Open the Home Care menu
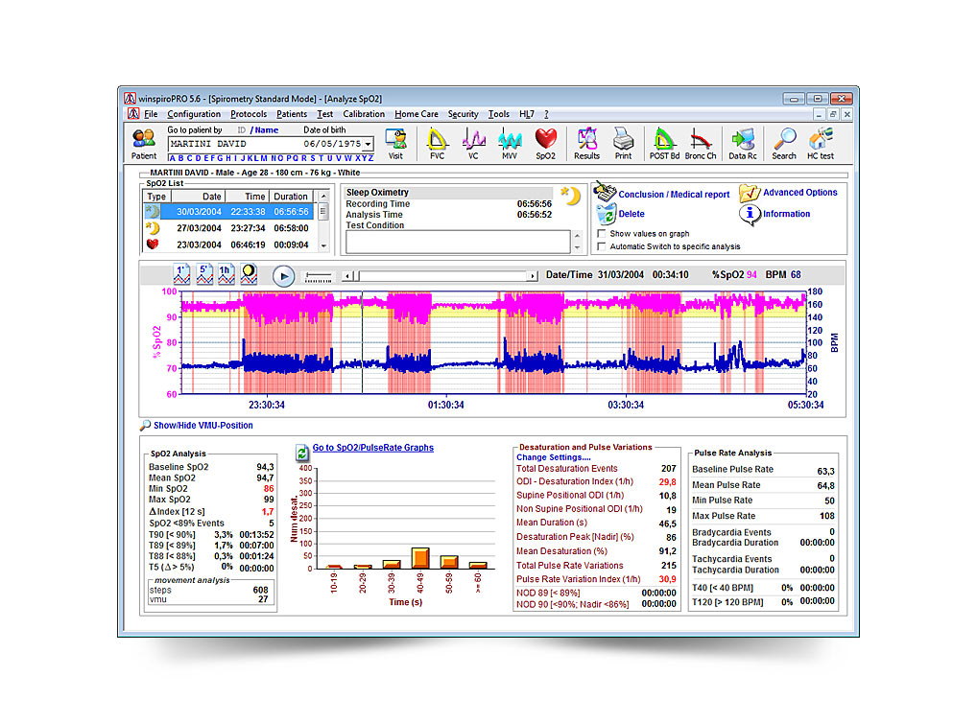Screen dimensions: 977x722 click(417, 114)
